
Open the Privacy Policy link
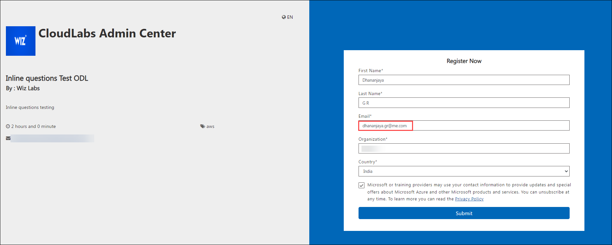[469, 199]
